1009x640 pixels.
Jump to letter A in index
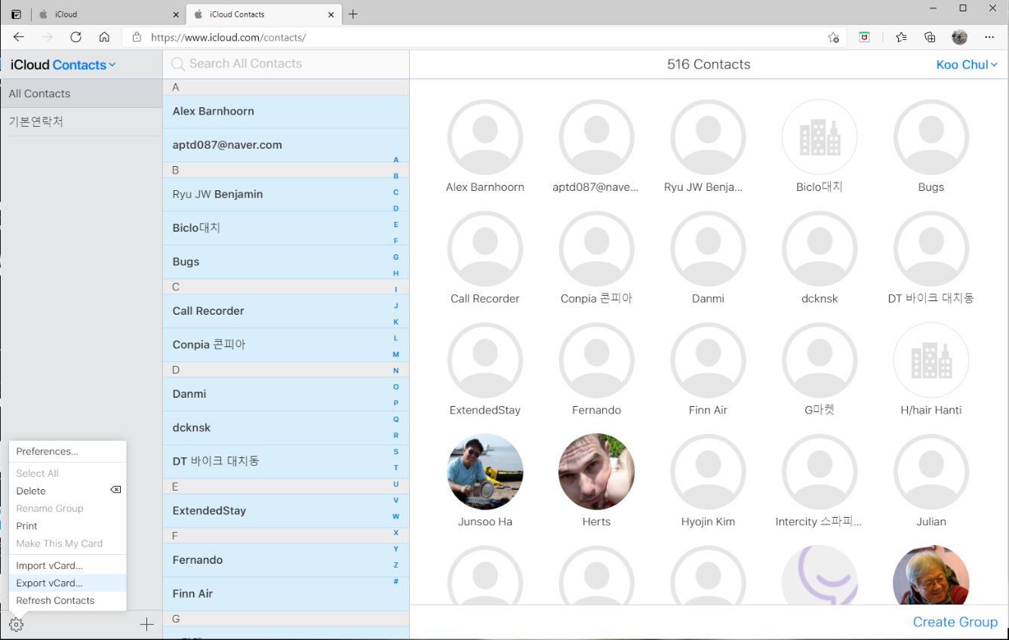(395, 160)
